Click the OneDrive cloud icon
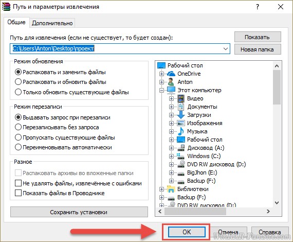 (171, 74)
